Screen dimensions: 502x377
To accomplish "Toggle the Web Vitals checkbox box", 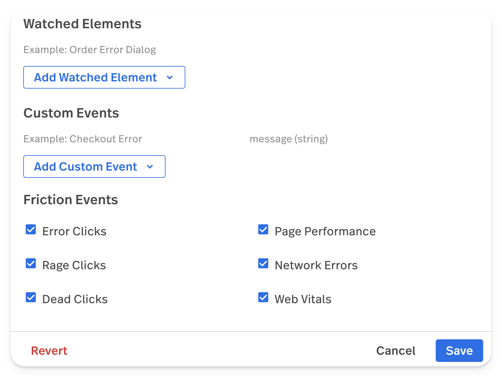I will tap(263, 298).
